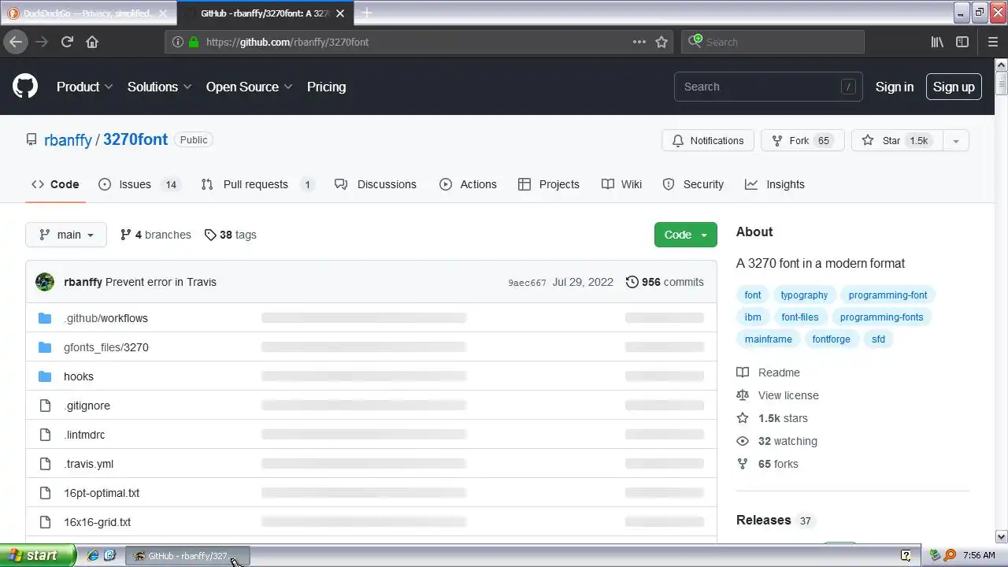The width and height of the screenshot is (1008, 567).
Task: Click the hooks folder icon
Action: coord(45,376)
